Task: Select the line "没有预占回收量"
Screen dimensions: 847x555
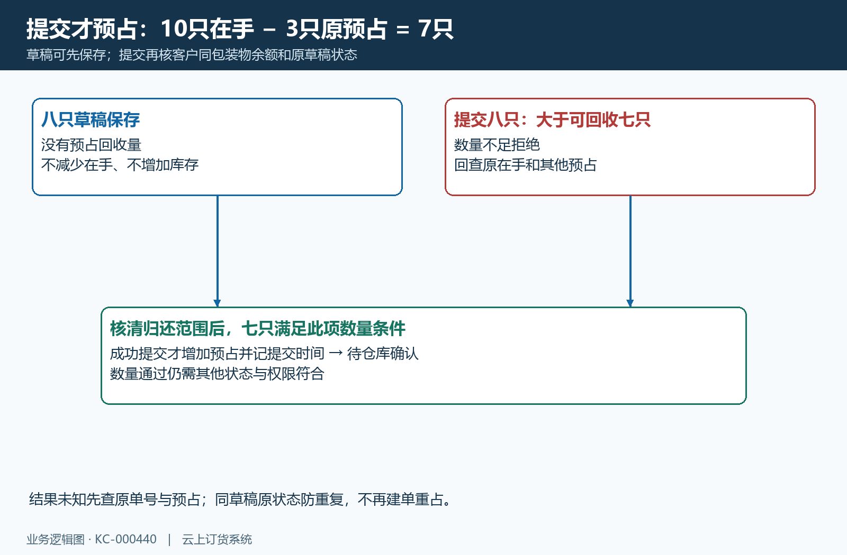Action: pyautogui.click(x=91, y=145)
